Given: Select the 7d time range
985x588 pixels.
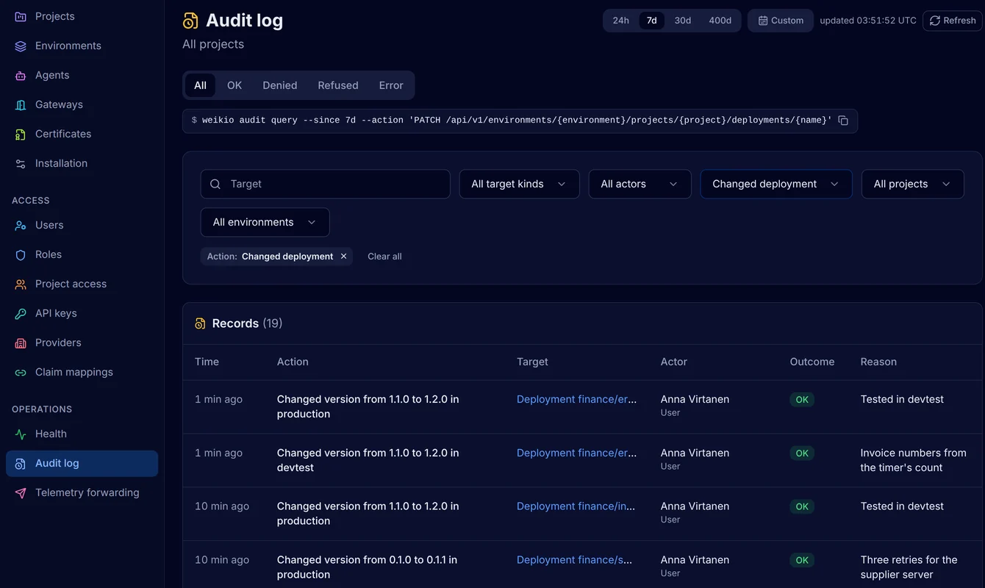Looking at the screenshot, I should tap(652, 21).
